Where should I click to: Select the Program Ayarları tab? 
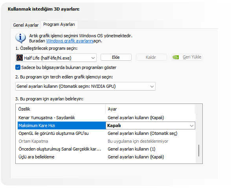(59, 24)
